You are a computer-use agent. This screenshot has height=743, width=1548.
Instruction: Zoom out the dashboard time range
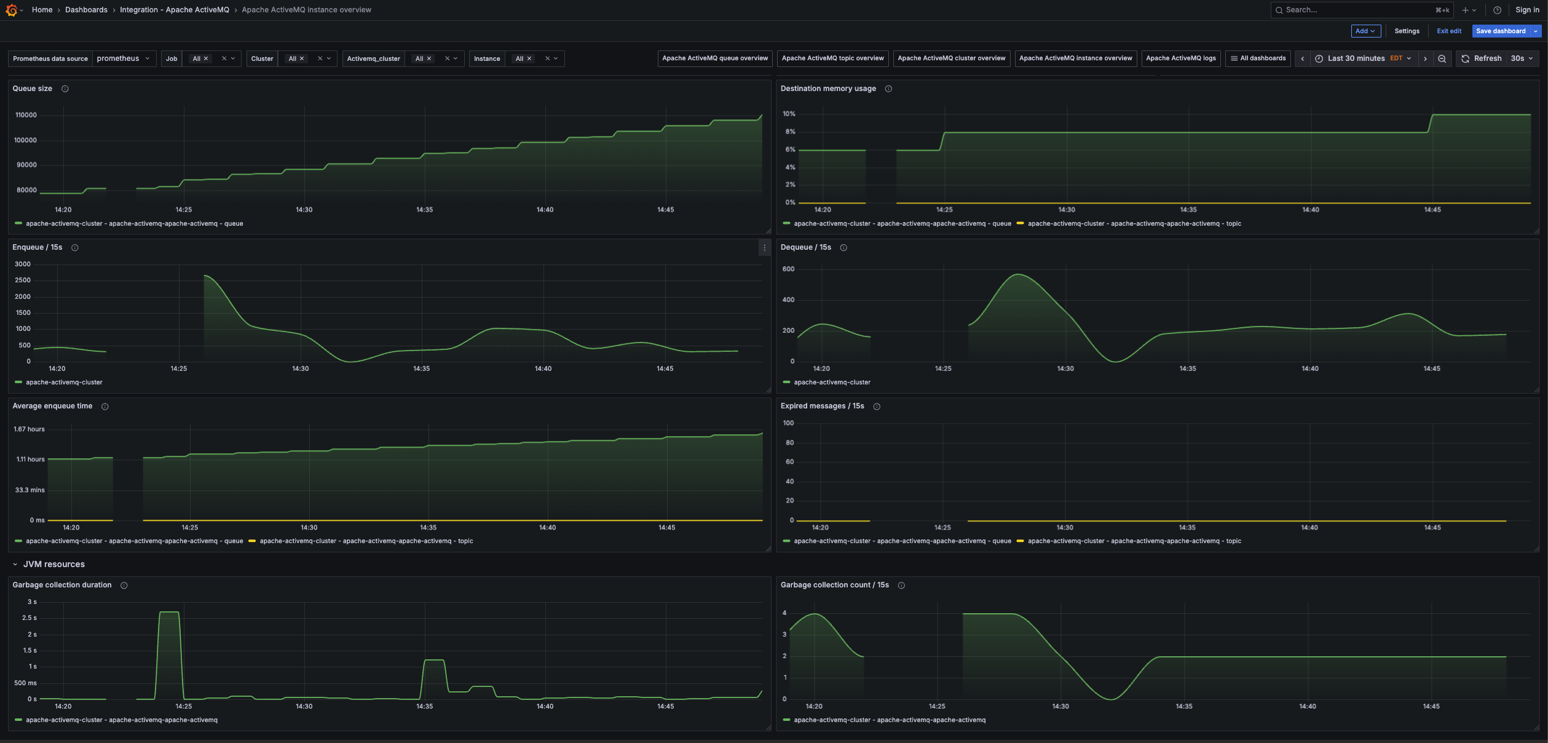[1442, 58]
